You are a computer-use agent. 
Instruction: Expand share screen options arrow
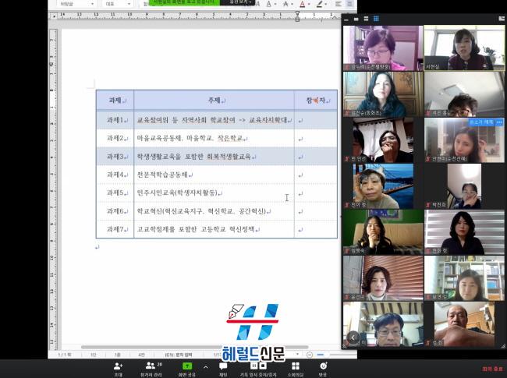(x=206, y=366)
